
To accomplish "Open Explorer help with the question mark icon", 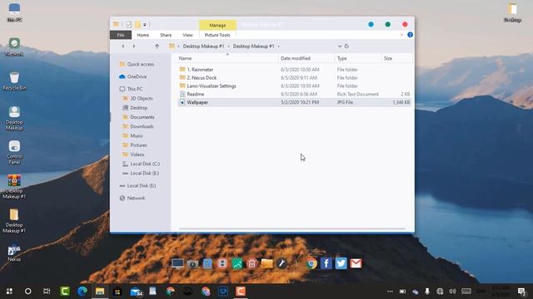I will pyautogui.click(x=410, y=35).
